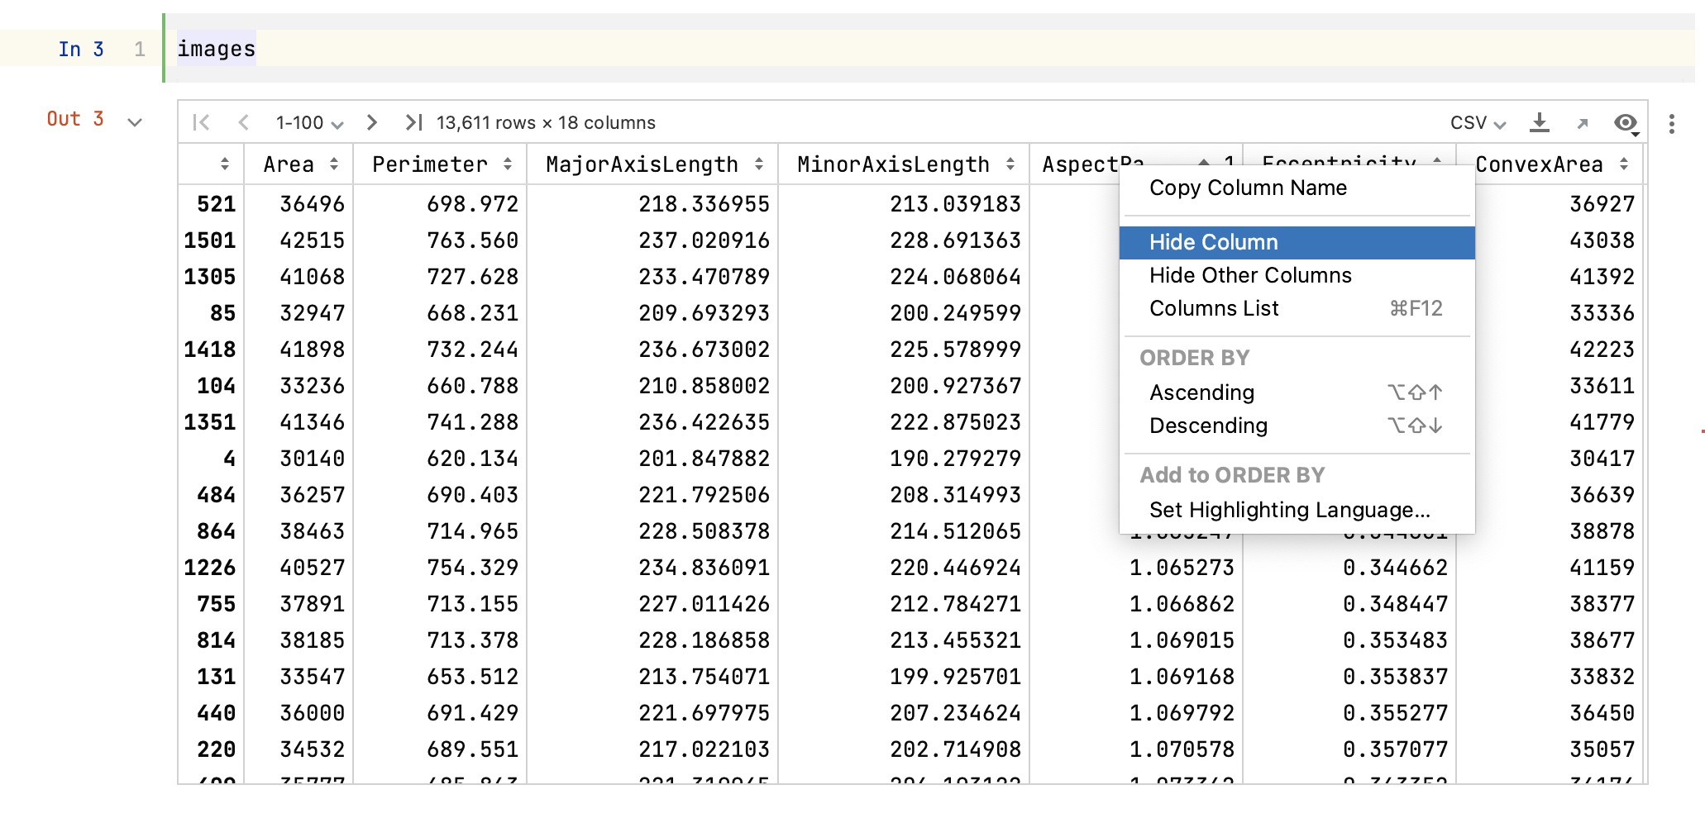Click the index column sort arrows
The image size is (1705, 818).
[x=225, y=164]
